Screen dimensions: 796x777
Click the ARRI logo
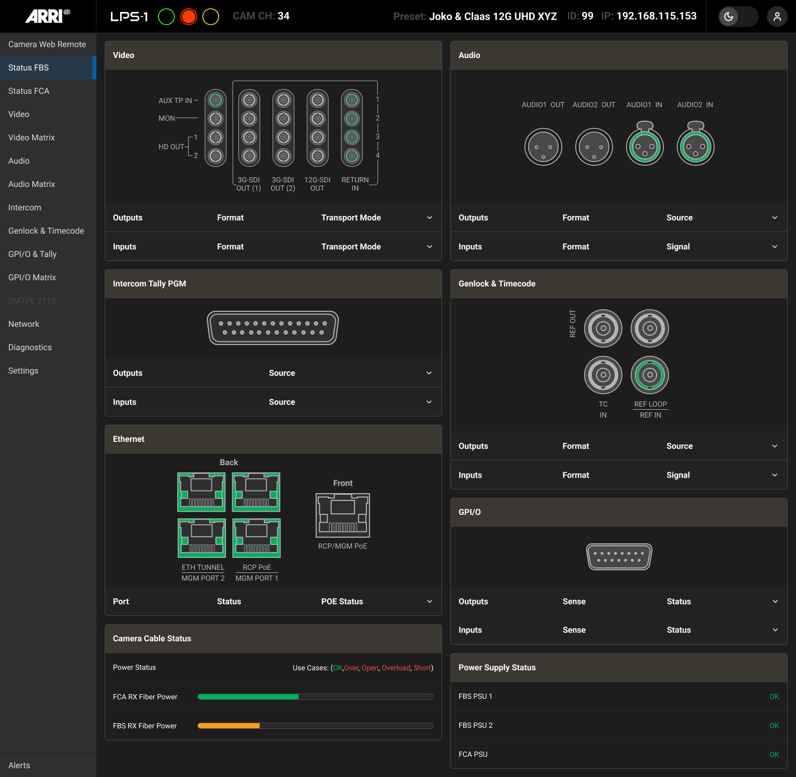[x=48, y=16]
